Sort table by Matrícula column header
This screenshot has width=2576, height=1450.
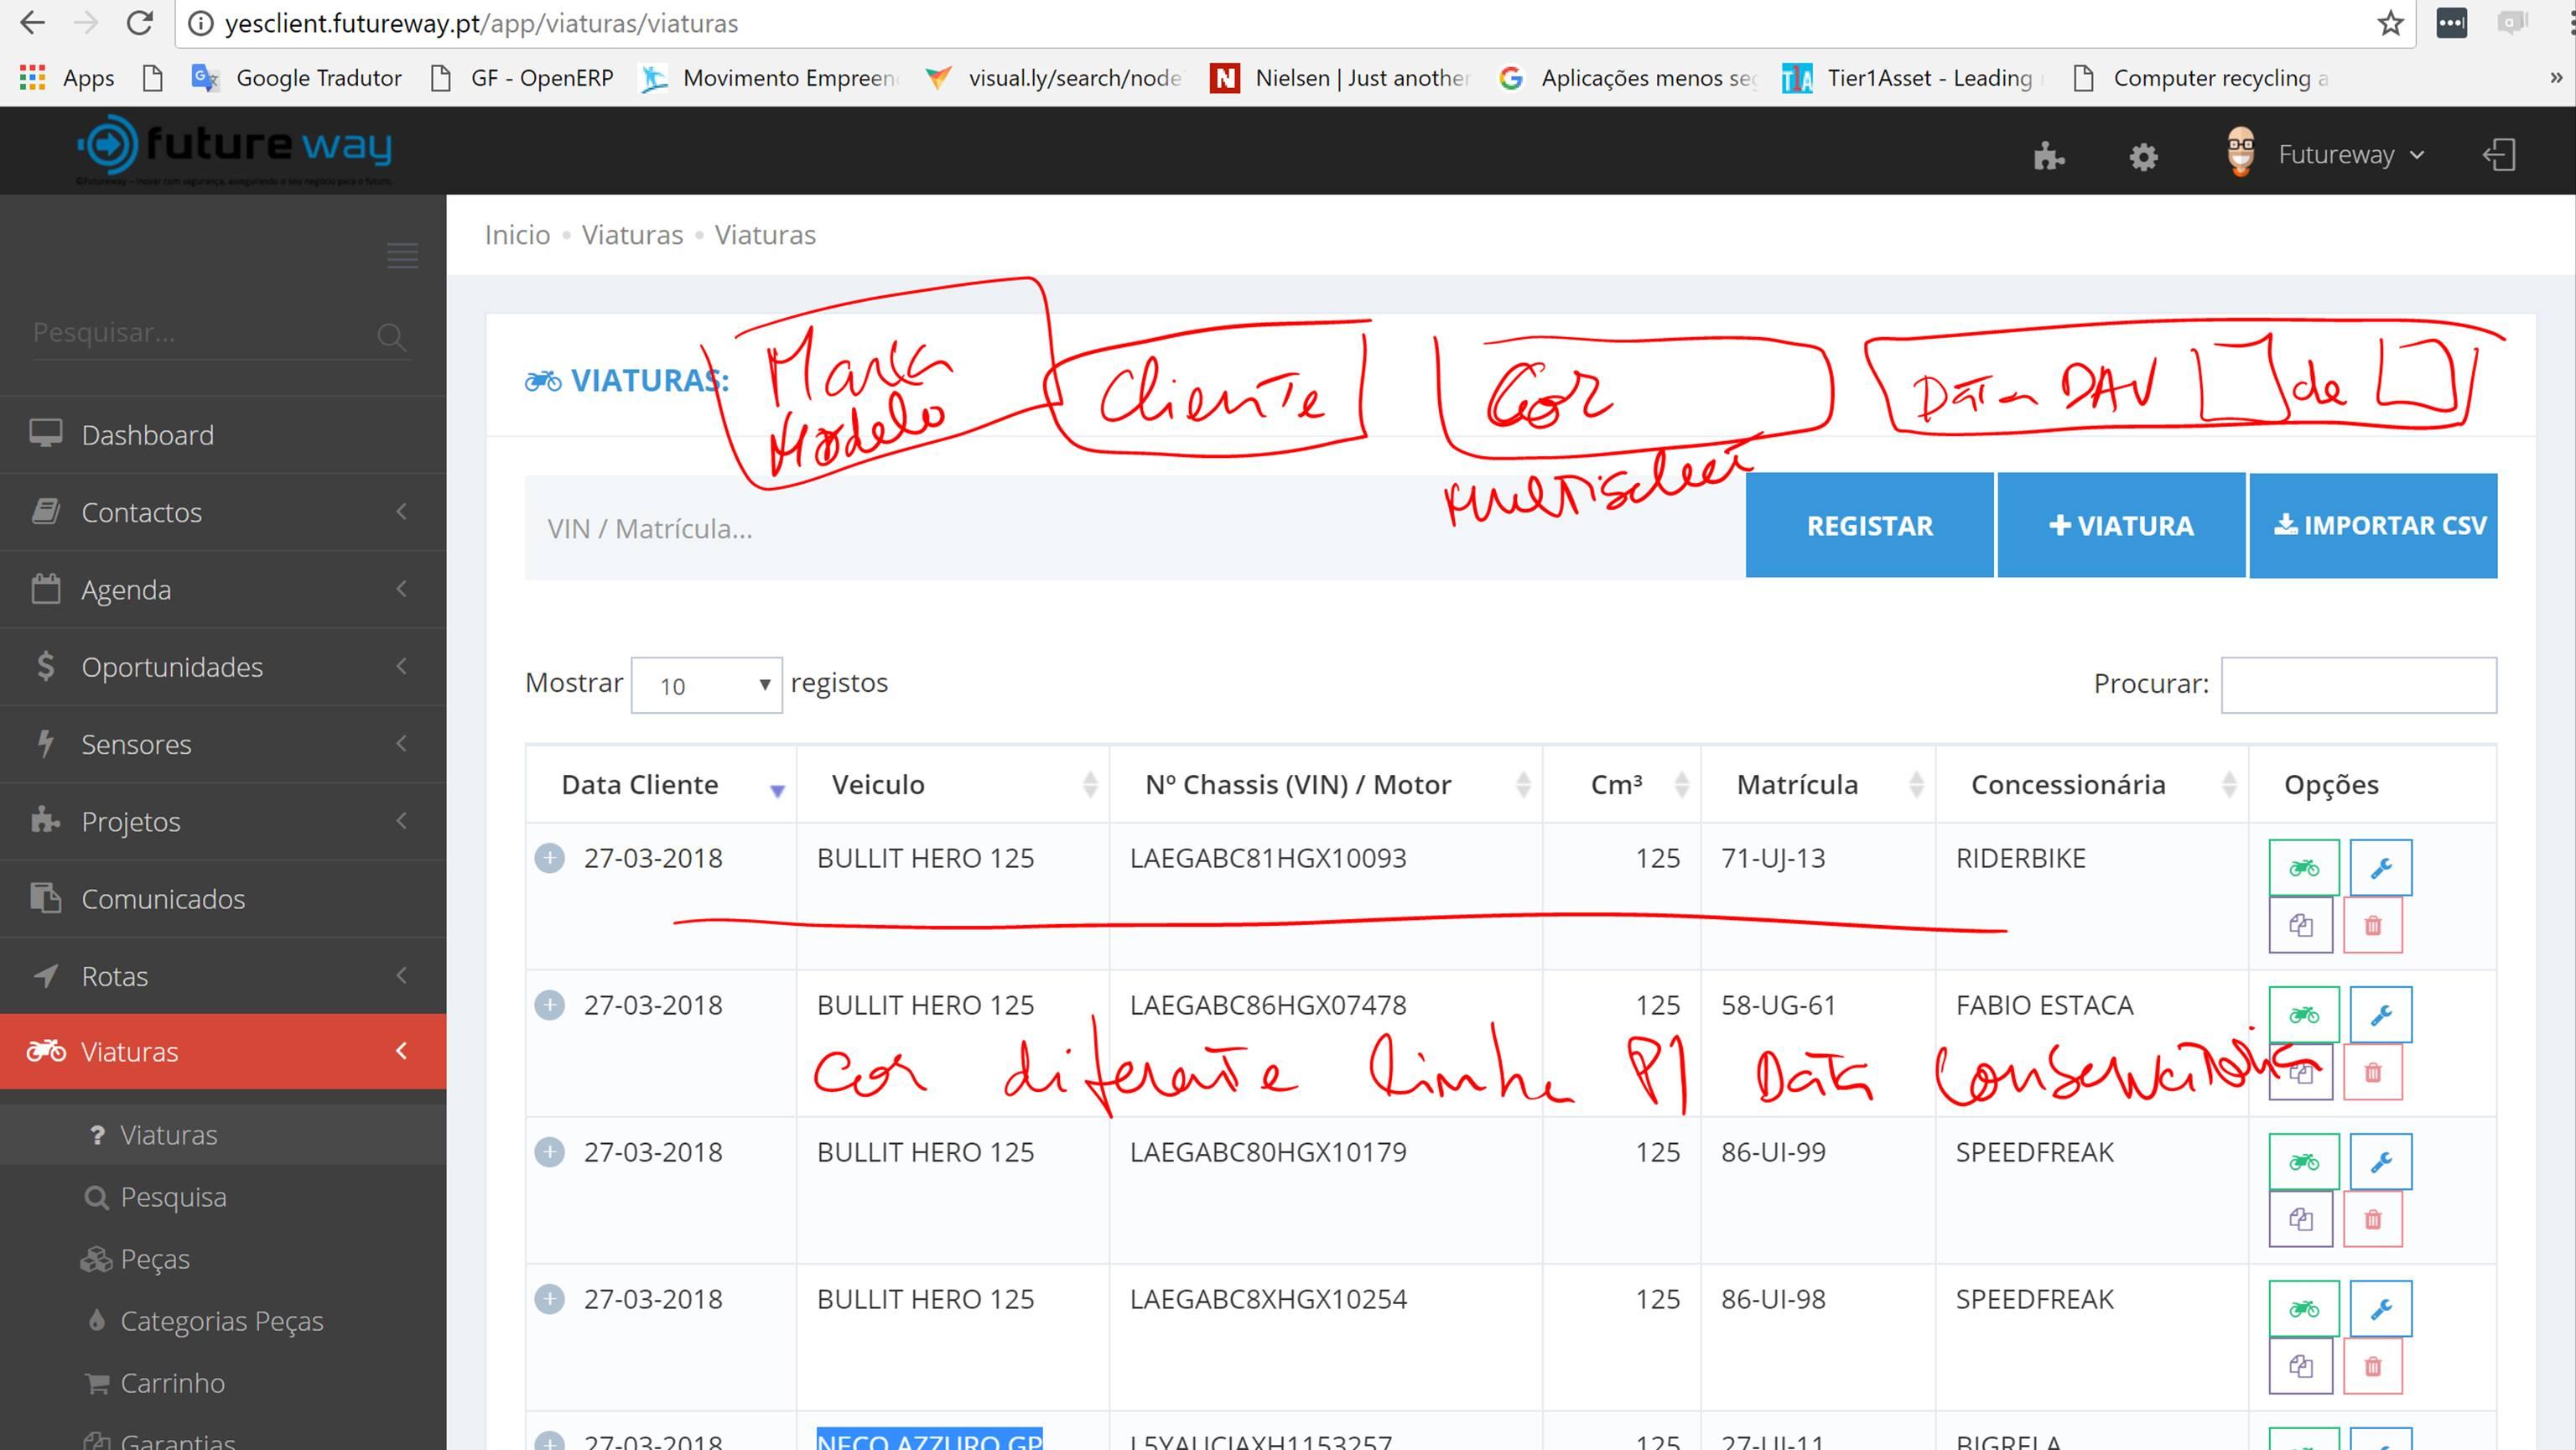click(x=1797, y=785)
